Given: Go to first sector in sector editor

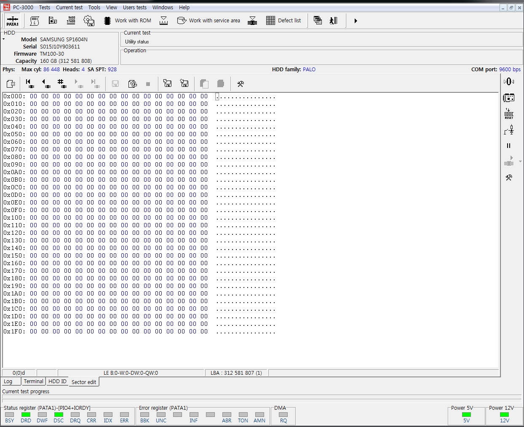Looking at the screenshot, I should pyautogui.click(x=29, y=83).
